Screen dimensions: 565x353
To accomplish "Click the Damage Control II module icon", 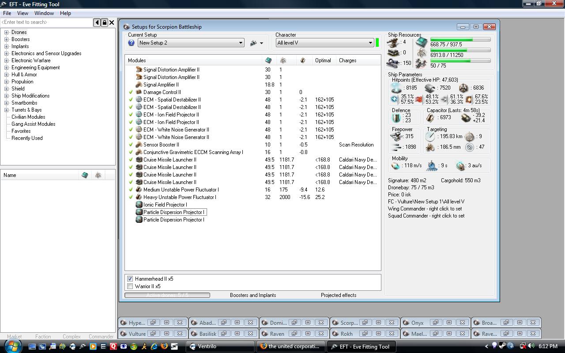I will [x=139, y=92].
